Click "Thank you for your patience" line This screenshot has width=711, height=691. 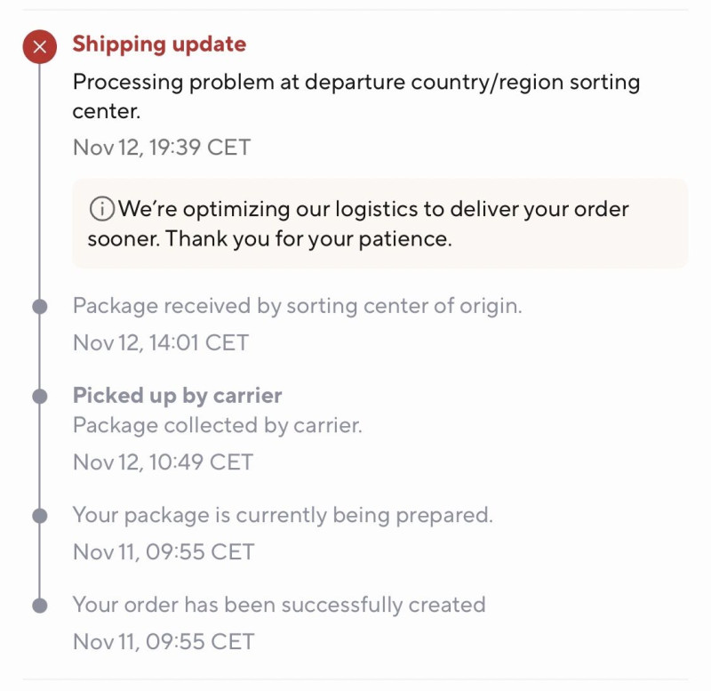click(x=269, y=239)
